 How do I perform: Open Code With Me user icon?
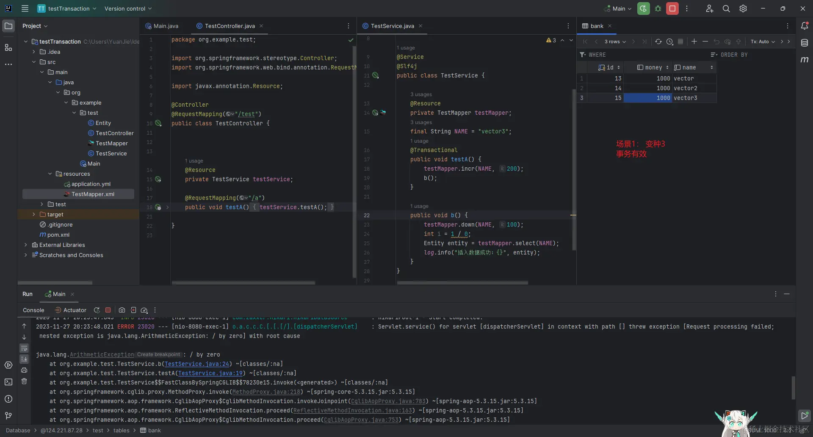(709, 8)
